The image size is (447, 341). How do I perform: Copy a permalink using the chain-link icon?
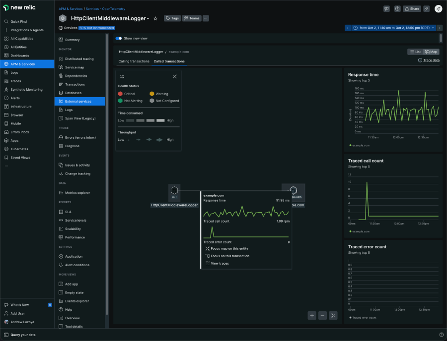[x=427, y=9]
